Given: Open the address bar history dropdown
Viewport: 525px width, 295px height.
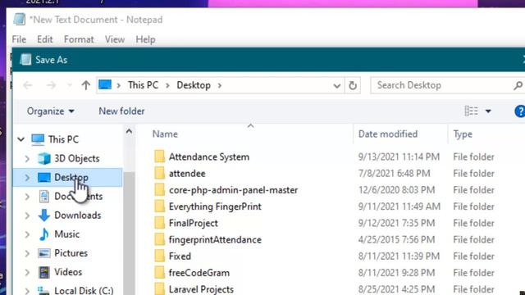Looking at the screenshot, I should [x=337, y=86].
